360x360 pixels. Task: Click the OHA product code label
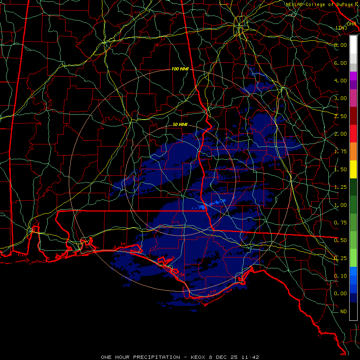pos(352,24)
